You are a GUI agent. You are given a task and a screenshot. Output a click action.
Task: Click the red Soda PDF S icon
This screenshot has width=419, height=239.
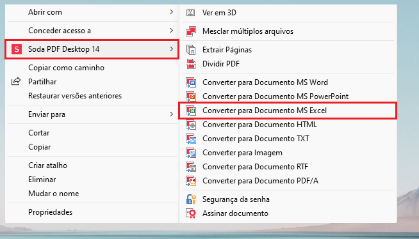[x=16, y=49]
